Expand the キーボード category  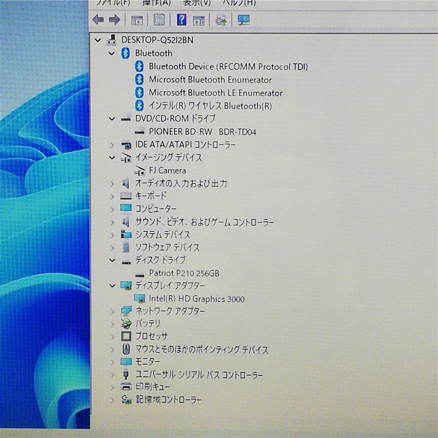click(112, 196)
